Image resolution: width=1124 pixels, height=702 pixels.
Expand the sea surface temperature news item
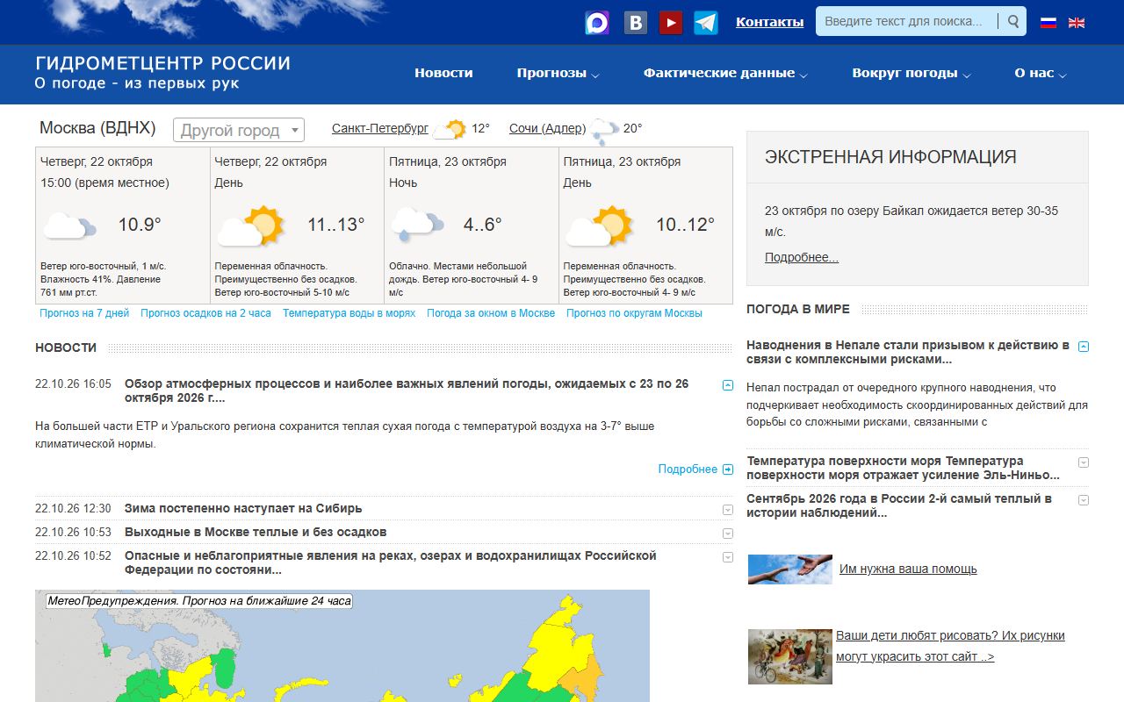point(1084,462)
